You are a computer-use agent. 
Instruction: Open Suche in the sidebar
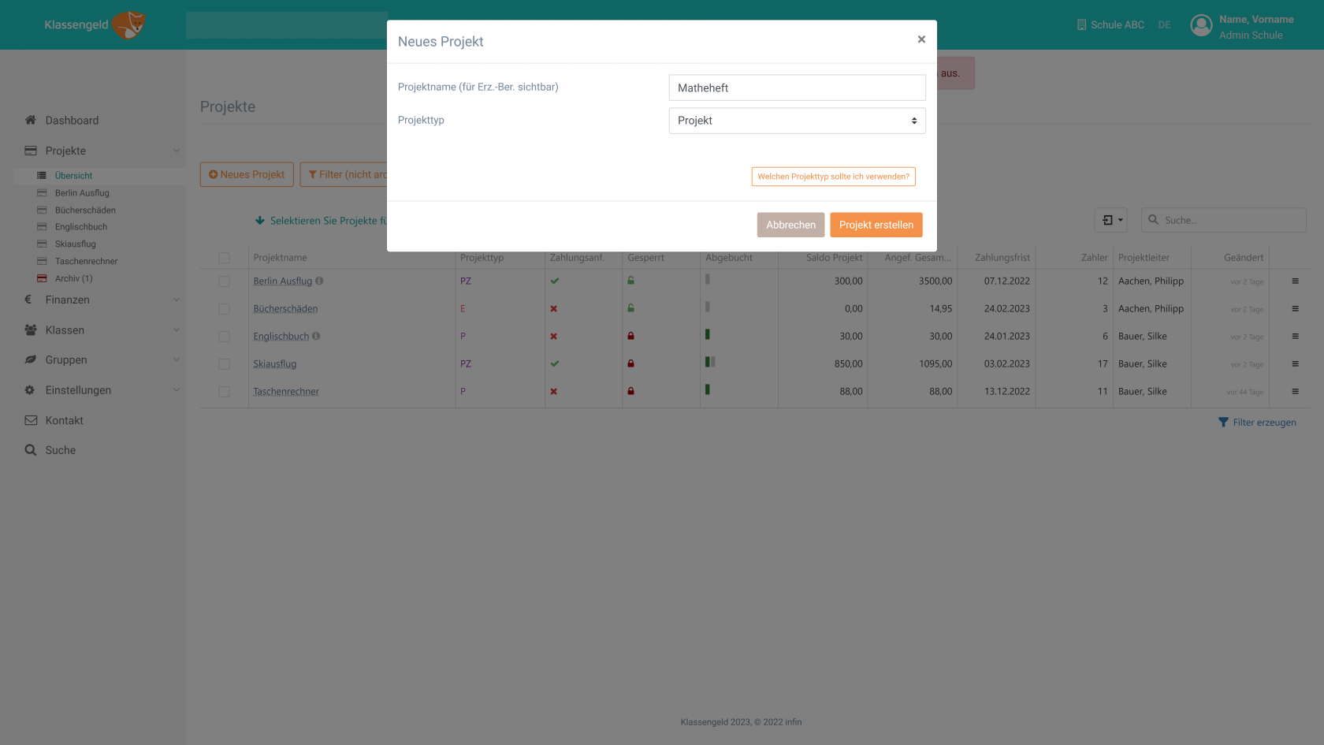point(61,450)
